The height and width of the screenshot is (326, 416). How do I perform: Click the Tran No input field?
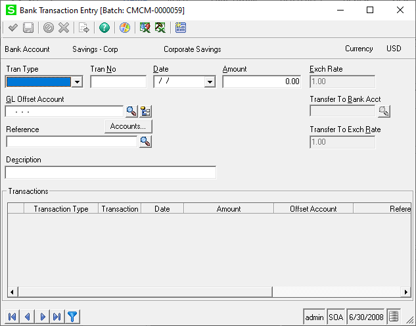point(118,82)
